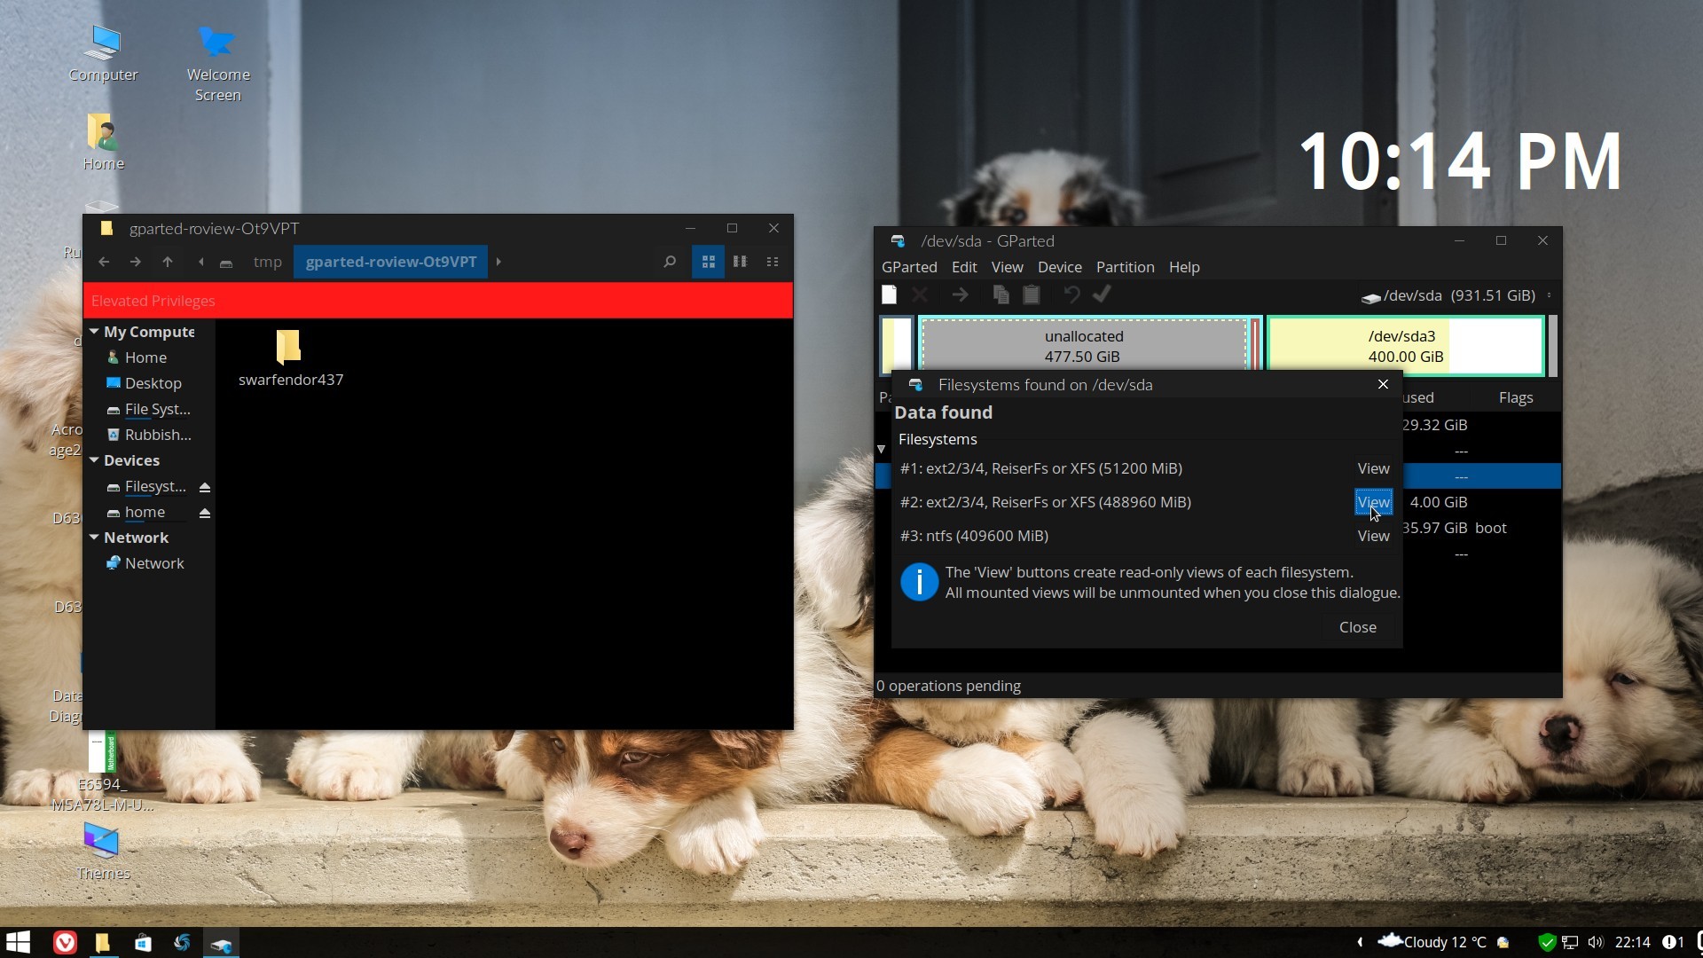This screenshot has width=1703, height=958.
Task: Toggle icon view mode button
Action: click(708, 262)
